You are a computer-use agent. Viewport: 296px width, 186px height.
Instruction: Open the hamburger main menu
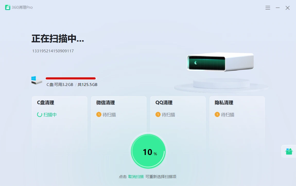pyautogui.click(x=268, y=8)
